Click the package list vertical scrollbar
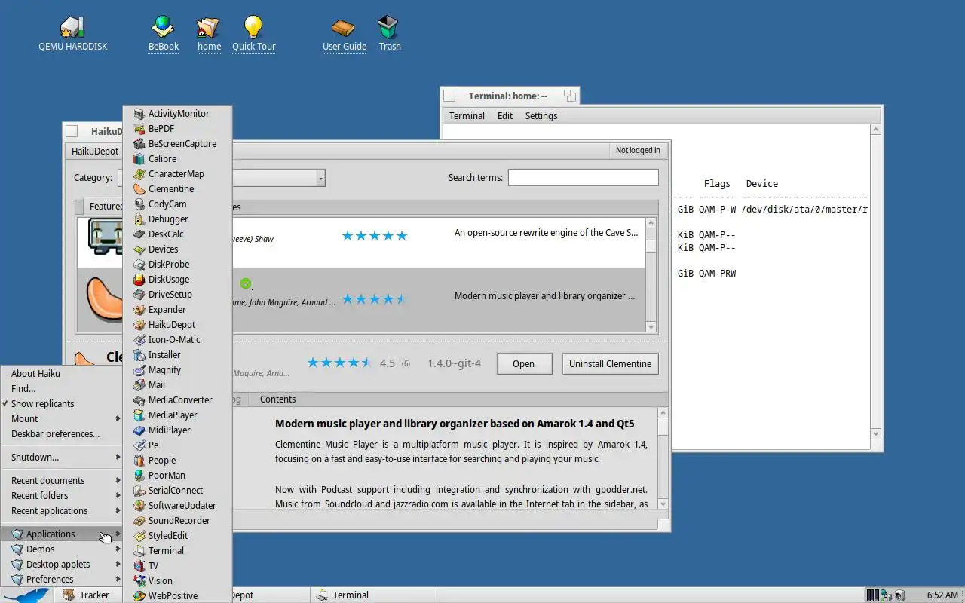 651,275
